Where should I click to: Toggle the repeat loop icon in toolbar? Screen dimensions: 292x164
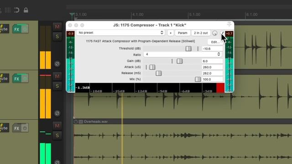[17, 10]
